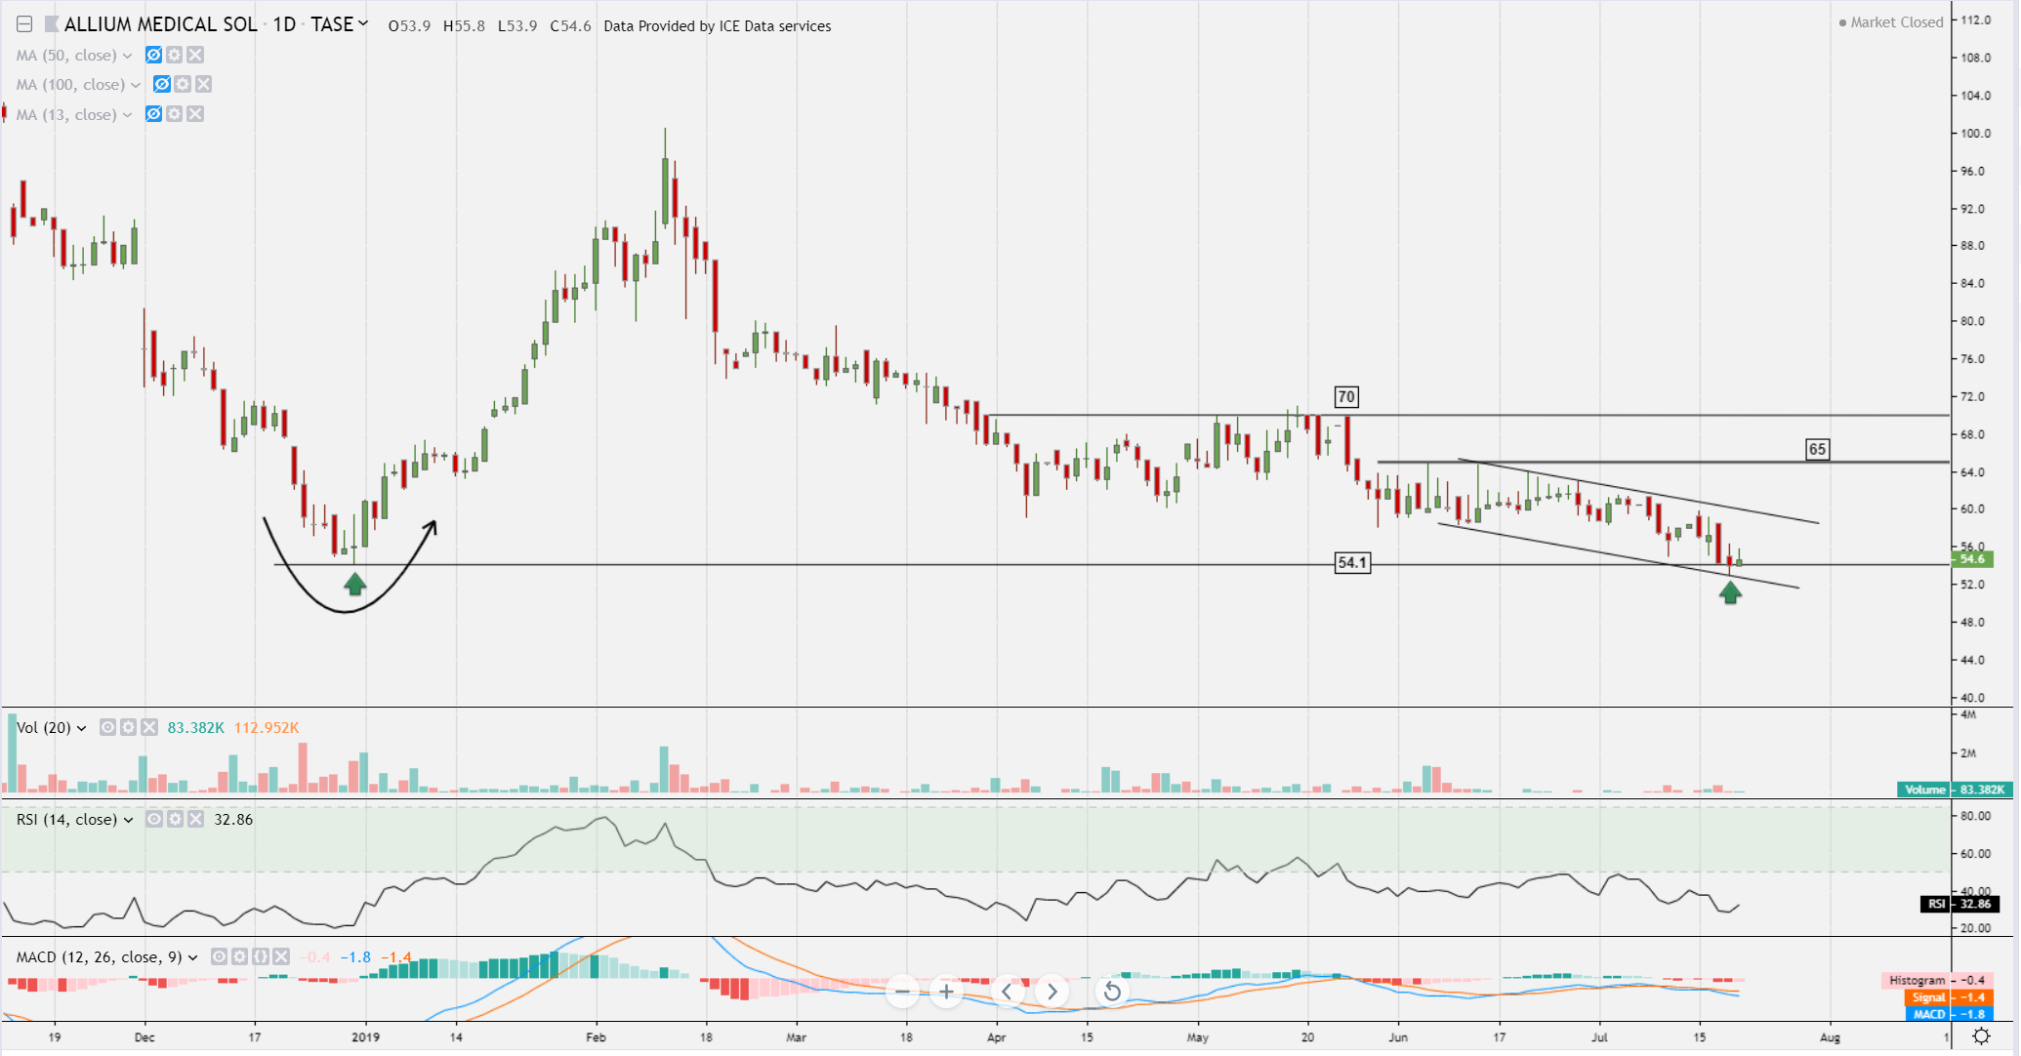
Task: Expand the MA (100, close) dropdown arrow
Action: (x=136, y=85)
